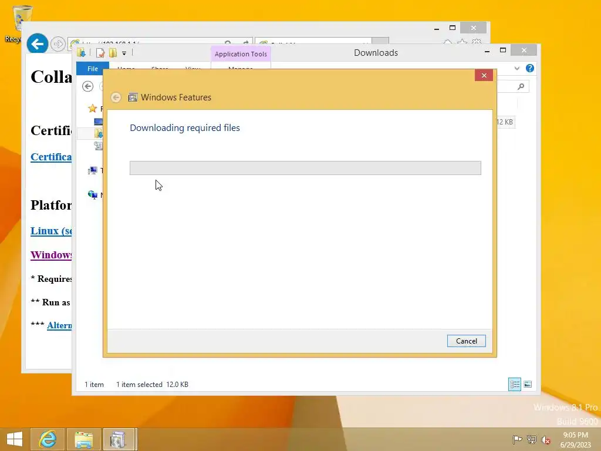This screenshot has width=601, height=451.
Task: Open Customize Quick Access Toolbar dropdown
Action: coord(124,53)
